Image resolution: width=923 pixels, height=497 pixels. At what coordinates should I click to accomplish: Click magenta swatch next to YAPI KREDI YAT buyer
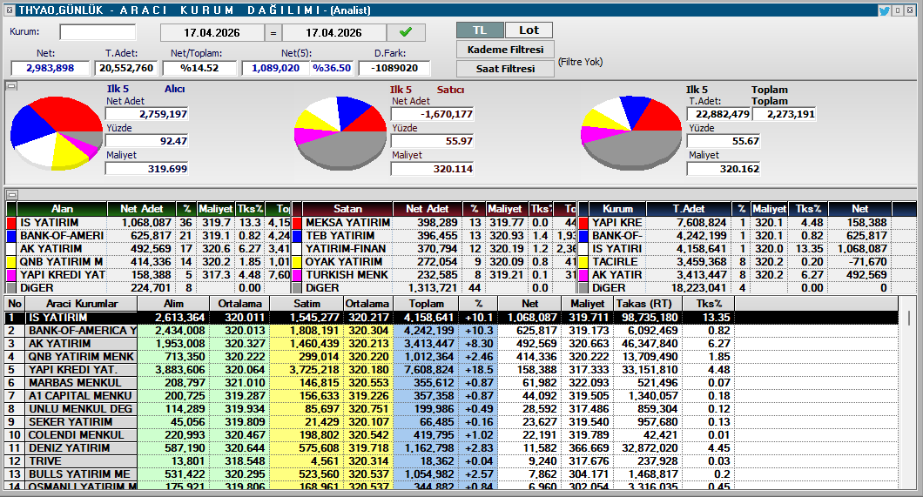click(x=11, y=275)
